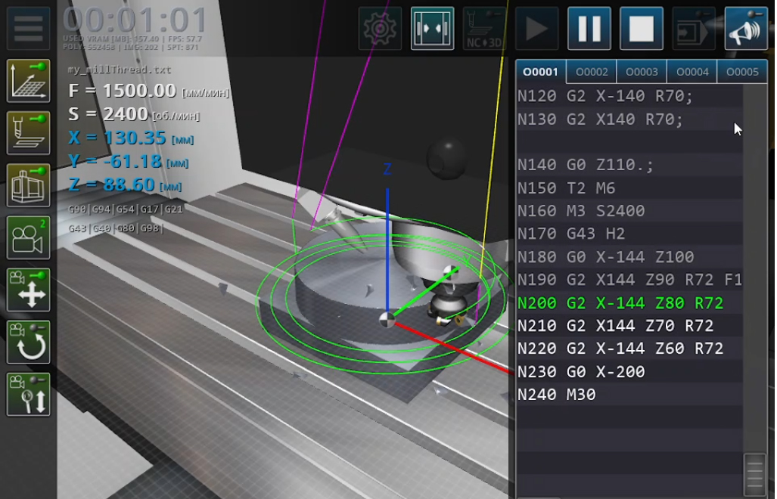Toggle the coordinate axes grid display
Screen dimensions: 777x499
coord(29,80)
